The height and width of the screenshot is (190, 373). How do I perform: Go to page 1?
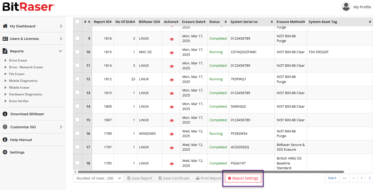(x=362, y=178)
